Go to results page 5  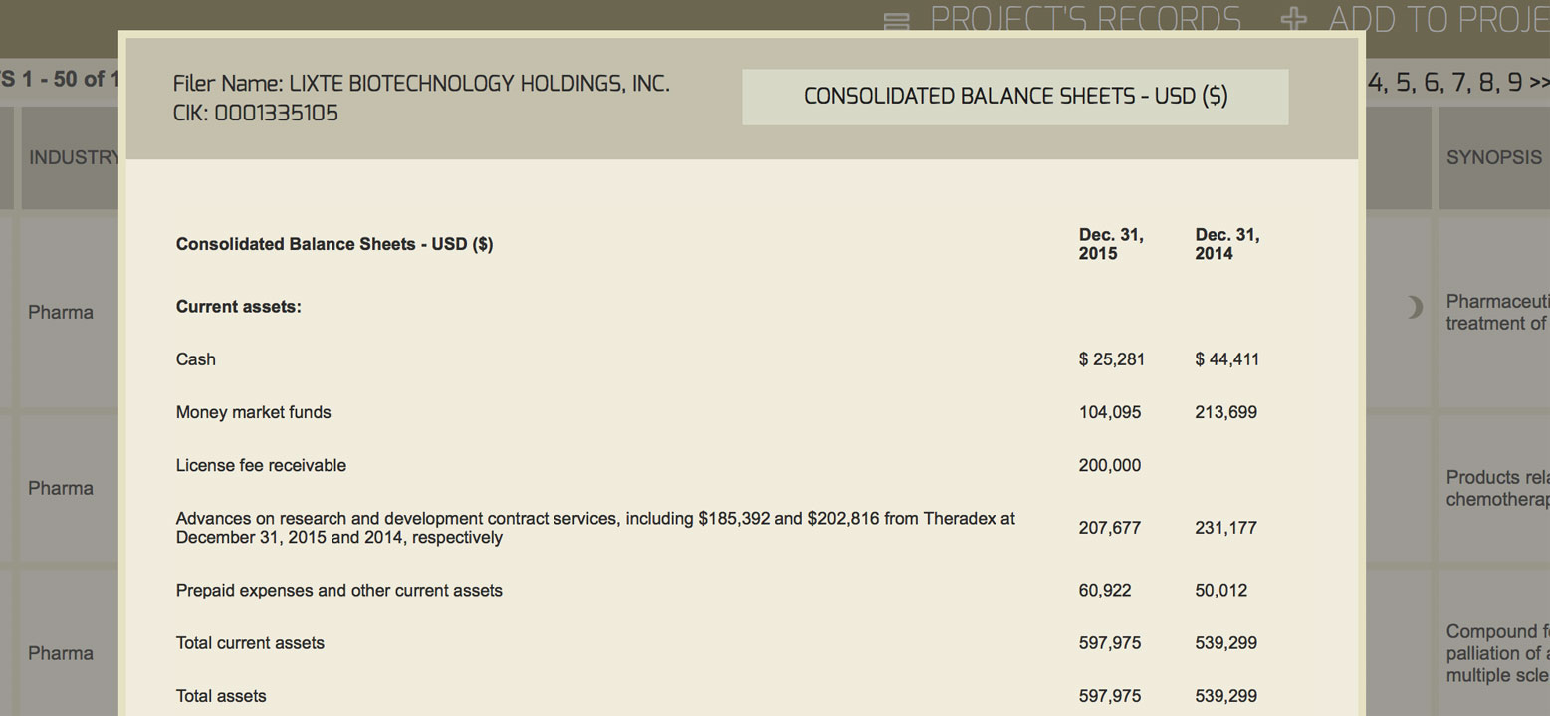pos(1405,82)
